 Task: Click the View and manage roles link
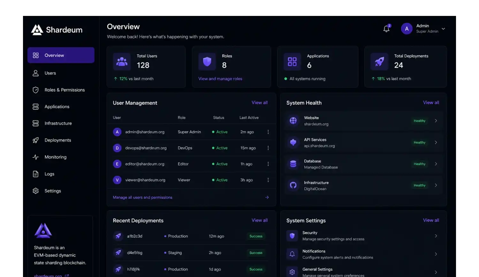click(x=220, y=79)
